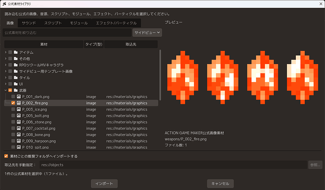Image resolution: width=325 pixels, height=190 pixels.
Task: Toggle the 武器 folder checkbox
Action: (x=10, y=90)
